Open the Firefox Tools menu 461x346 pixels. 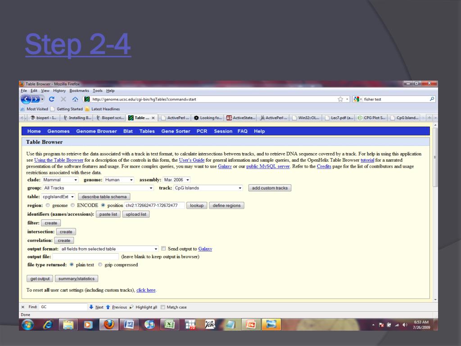click(98, 91)
